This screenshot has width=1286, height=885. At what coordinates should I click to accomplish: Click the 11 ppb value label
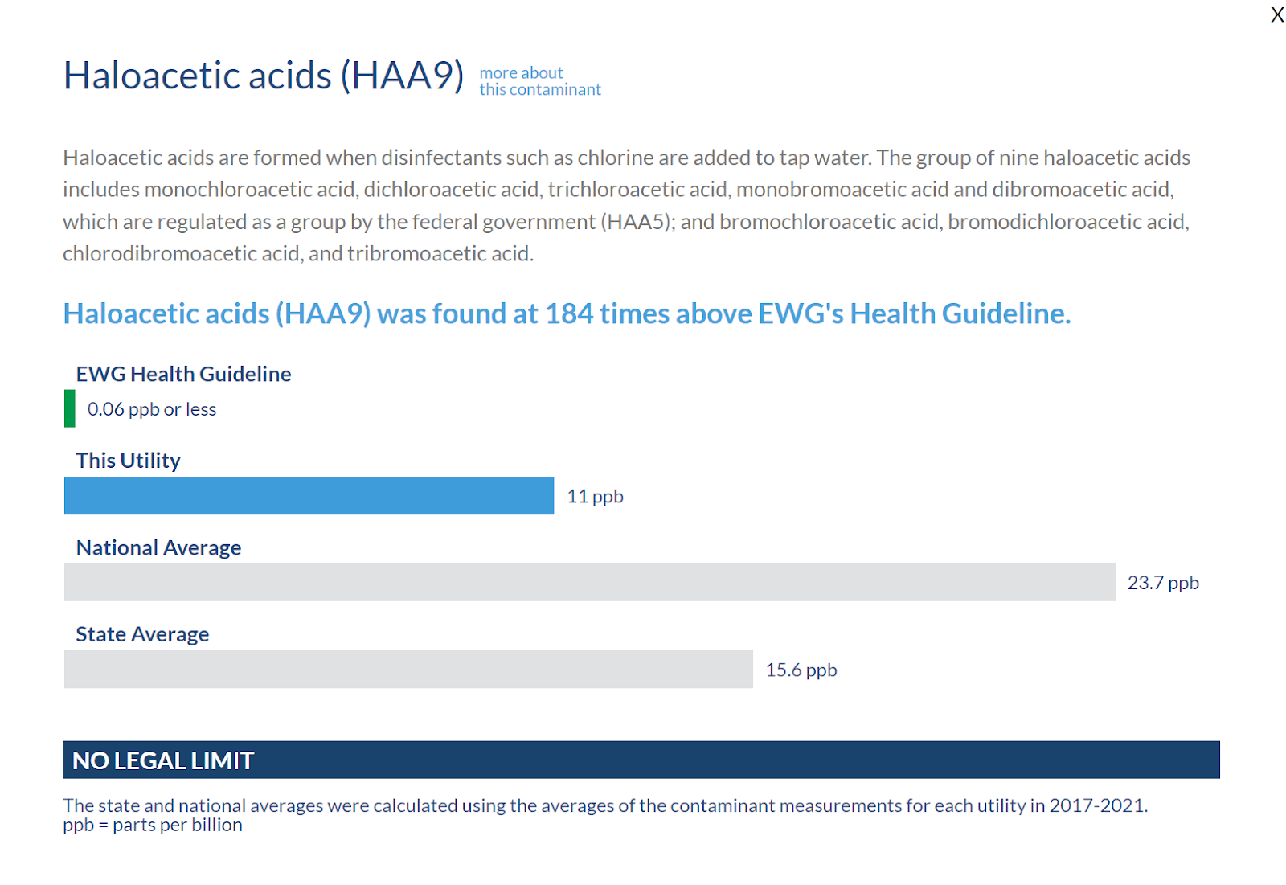[x=595, y=496]
